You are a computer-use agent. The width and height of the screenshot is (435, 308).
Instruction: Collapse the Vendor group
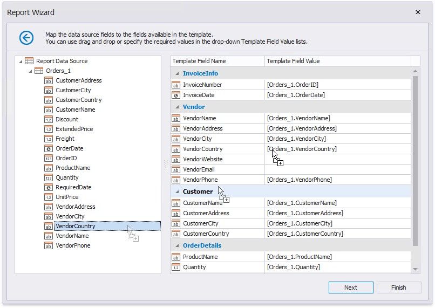click(x=176, y=107)
